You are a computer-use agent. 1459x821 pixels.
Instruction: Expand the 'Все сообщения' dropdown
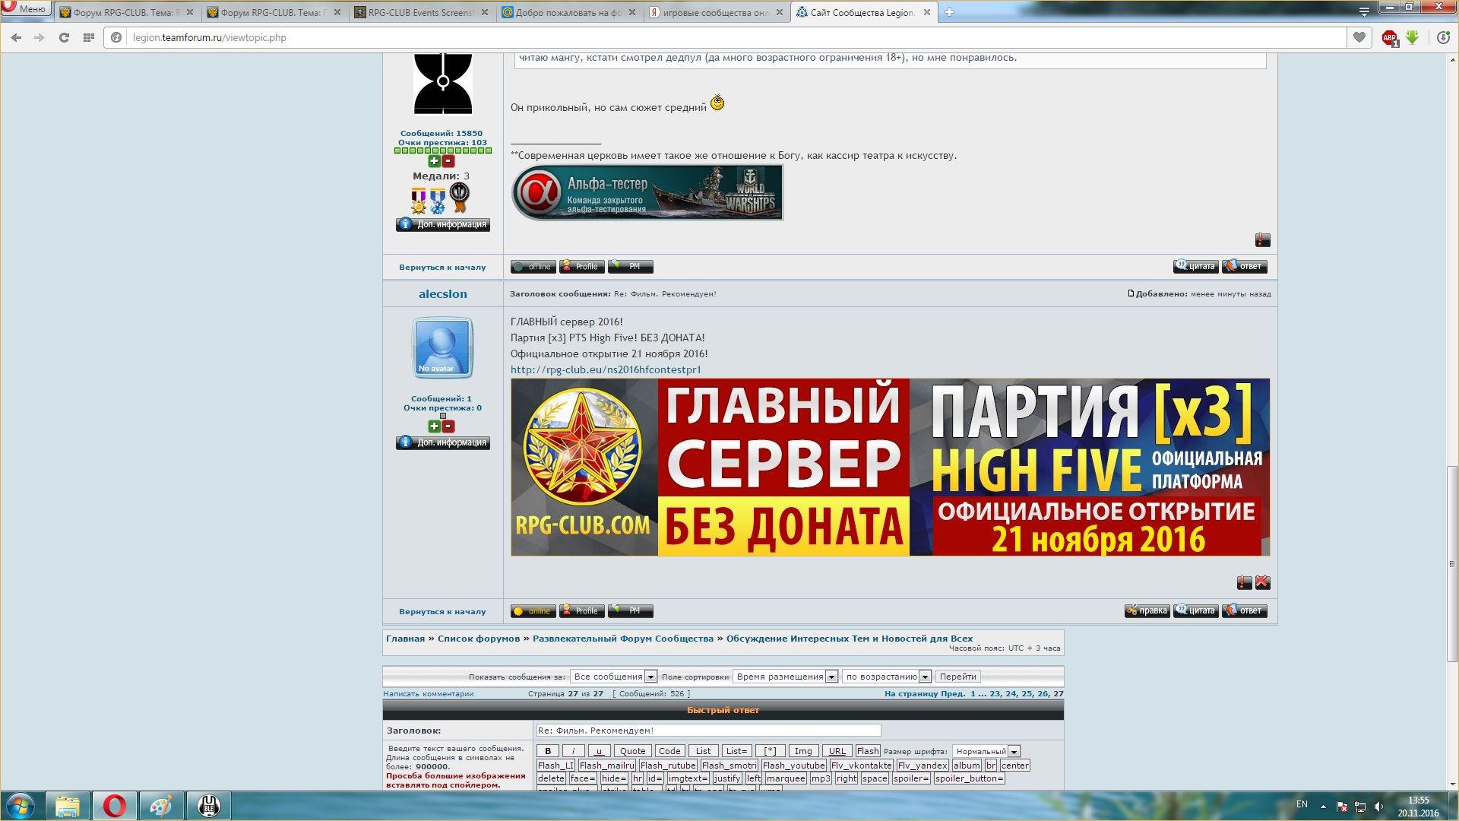613,677
